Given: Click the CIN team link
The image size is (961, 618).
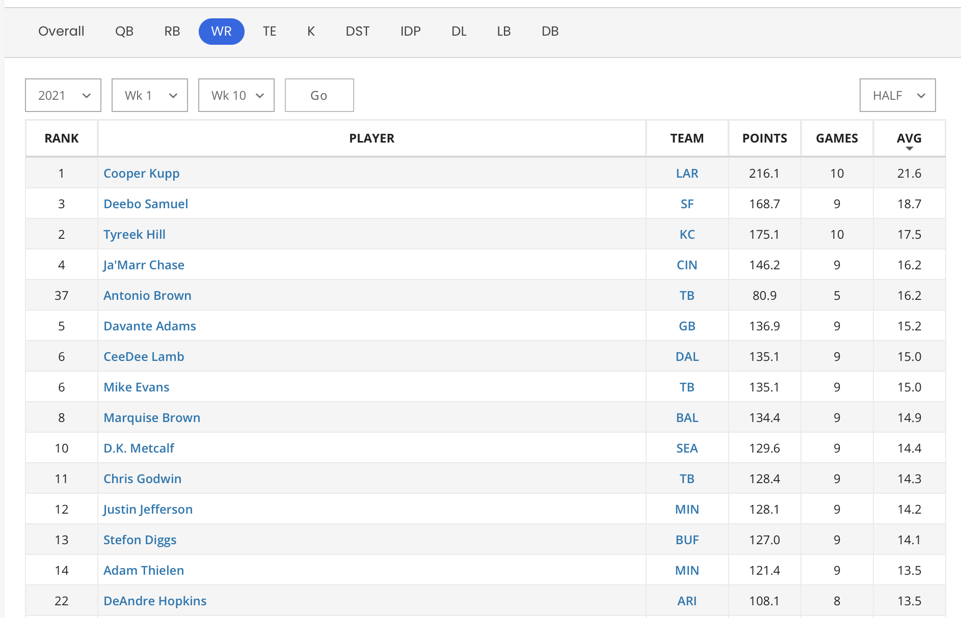Looking at the screenshot, I should 687,265.
